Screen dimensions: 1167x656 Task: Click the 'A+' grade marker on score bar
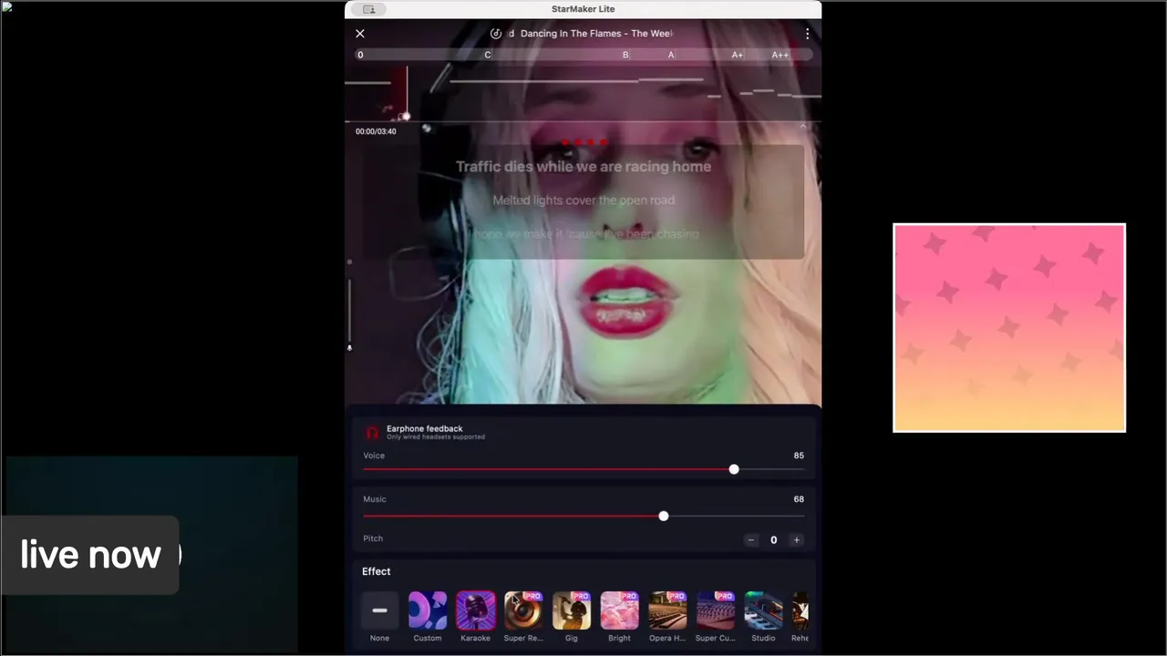pyautogui.click(x=737, y=55)
